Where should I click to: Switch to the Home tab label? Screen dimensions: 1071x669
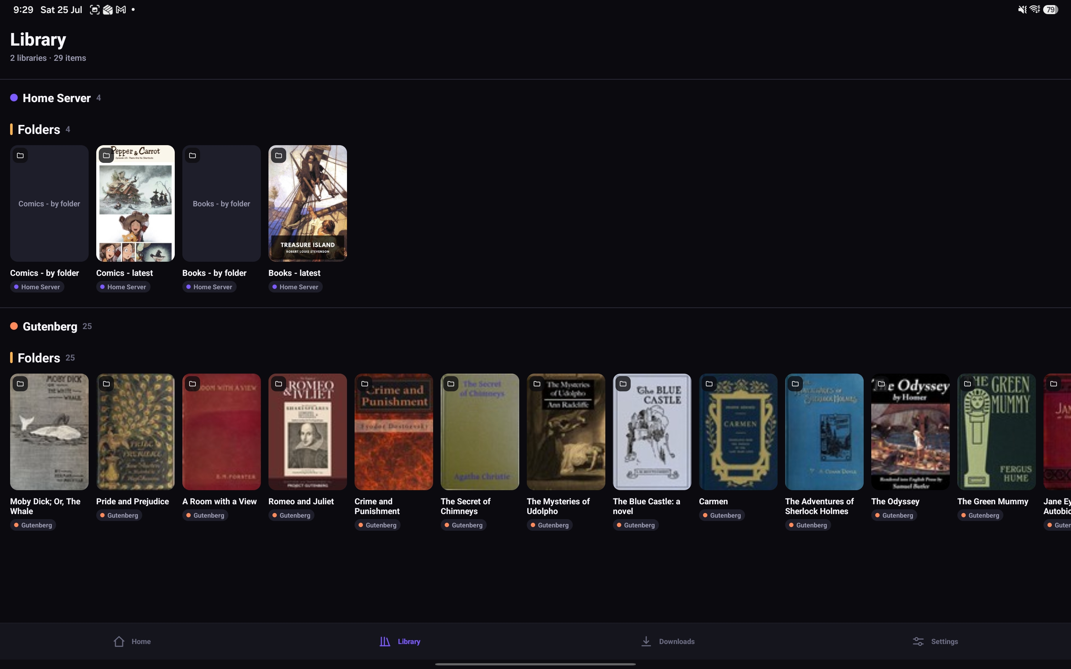[141, 641]
